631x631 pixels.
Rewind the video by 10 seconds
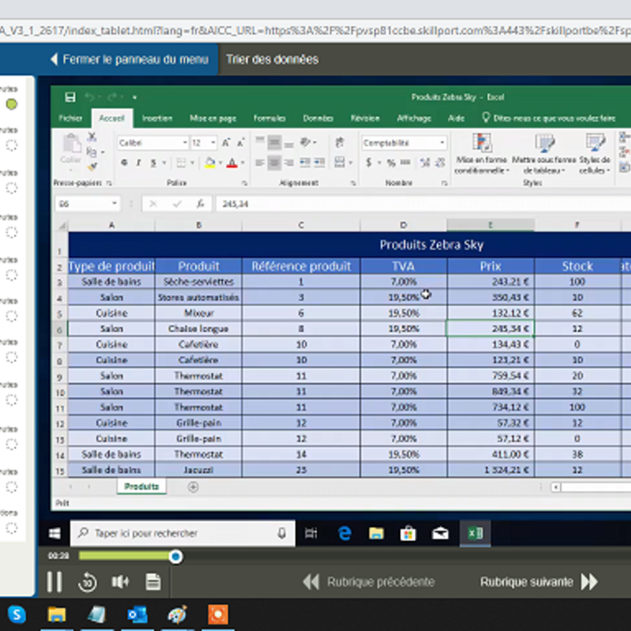coord(87,582)
